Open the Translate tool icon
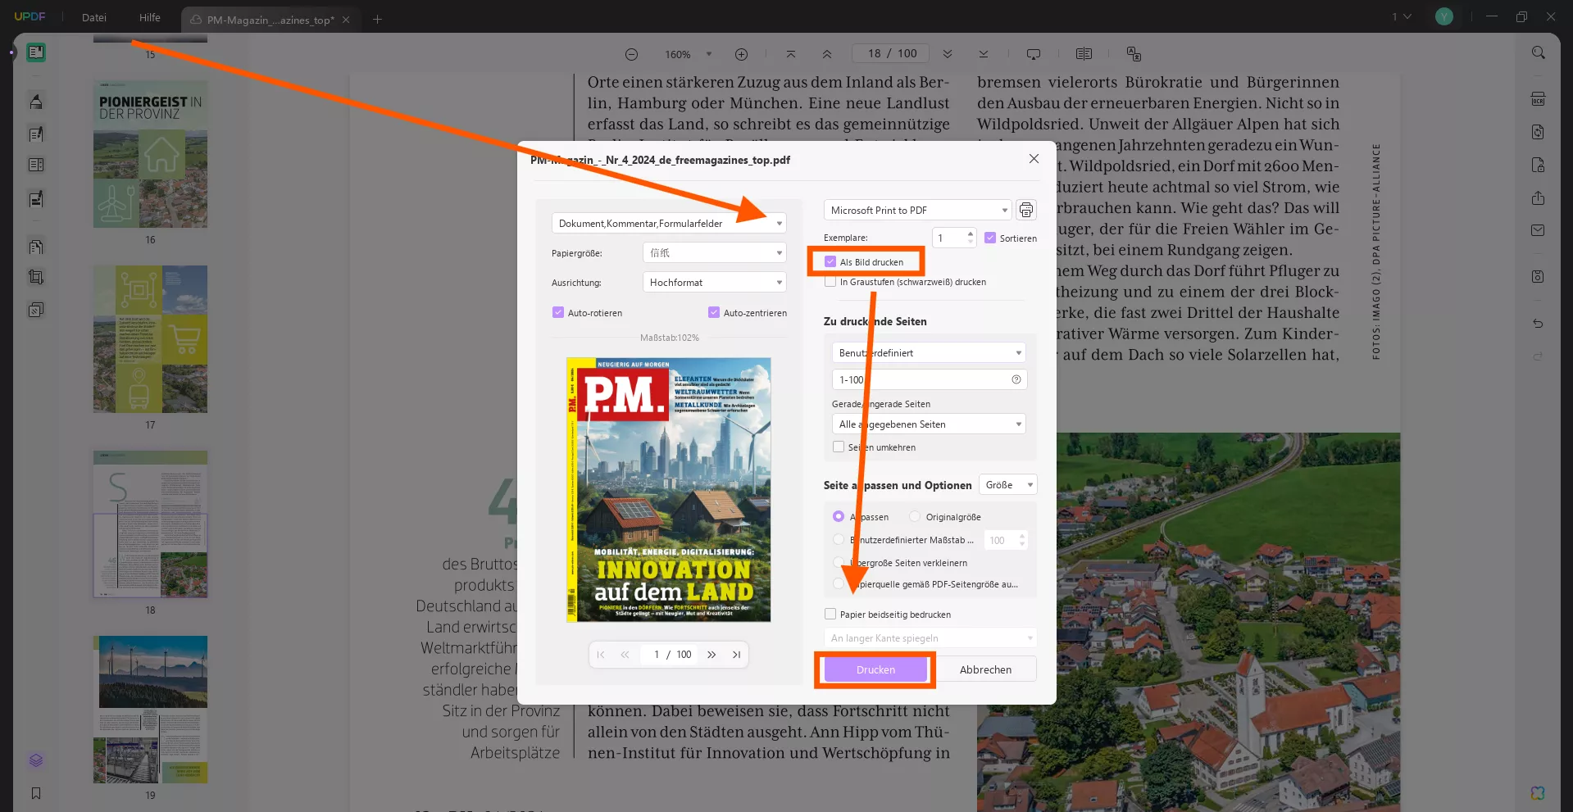 pos(1134,54)
